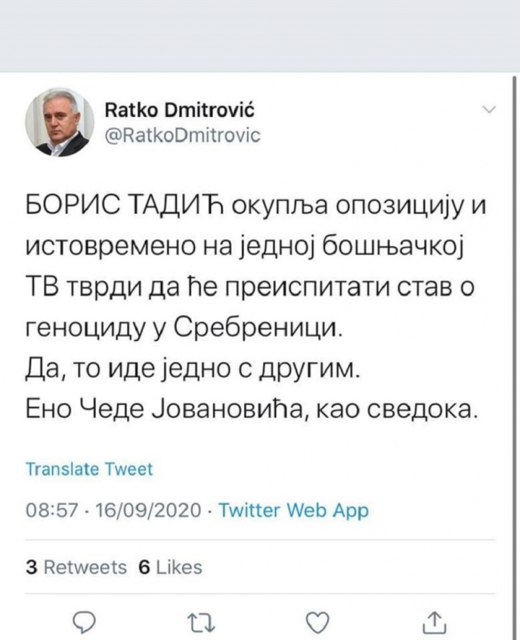Screen dimensions: 520x640
Task: View the 3 Retweets list
Action: click(74, 566)
